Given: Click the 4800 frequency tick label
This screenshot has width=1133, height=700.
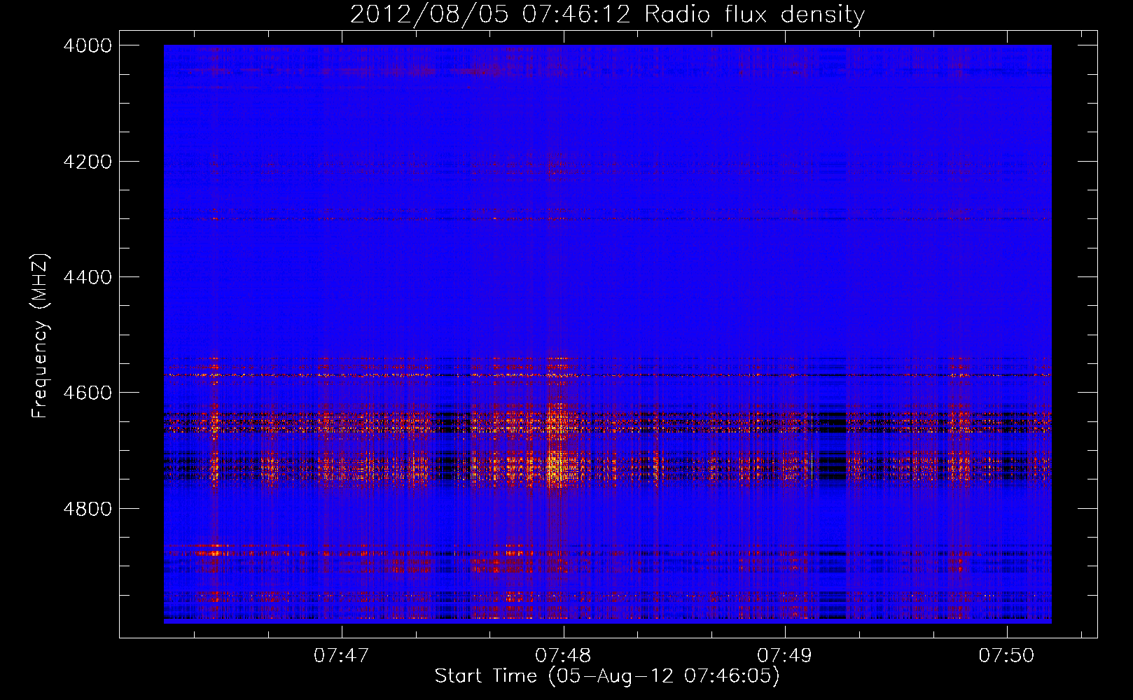Looking at the screenshot, I should click(x=88, y=509).
